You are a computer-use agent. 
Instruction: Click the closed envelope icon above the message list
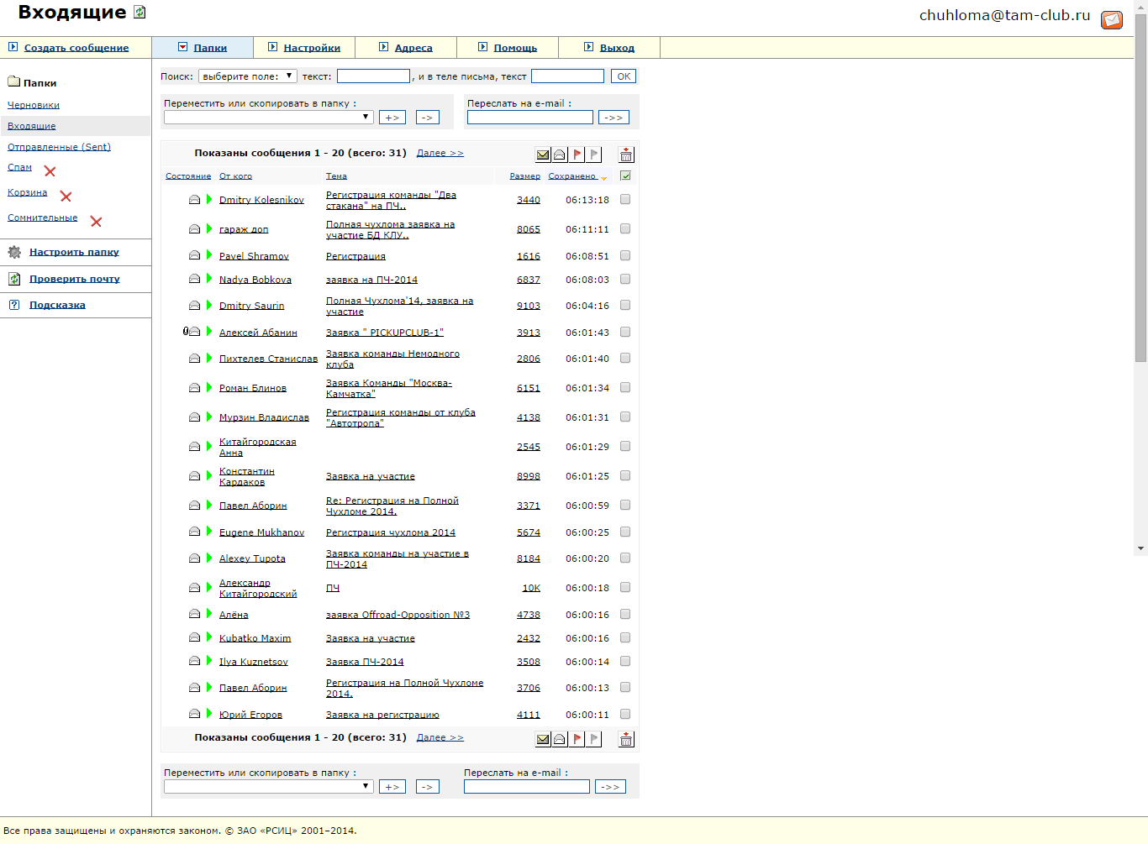click(x=543, y=155)
